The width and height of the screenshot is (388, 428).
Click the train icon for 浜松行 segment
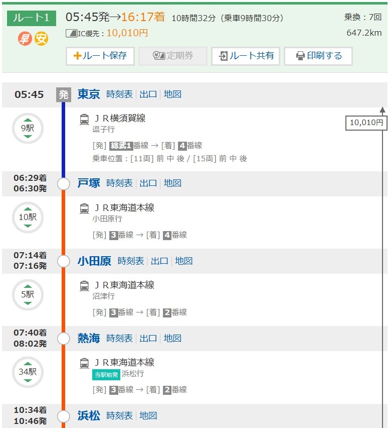[84, 363]
